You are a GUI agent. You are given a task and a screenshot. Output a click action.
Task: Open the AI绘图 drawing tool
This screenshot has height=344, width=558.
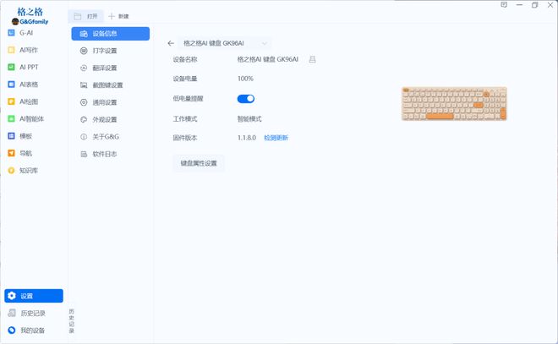point(29,101)
